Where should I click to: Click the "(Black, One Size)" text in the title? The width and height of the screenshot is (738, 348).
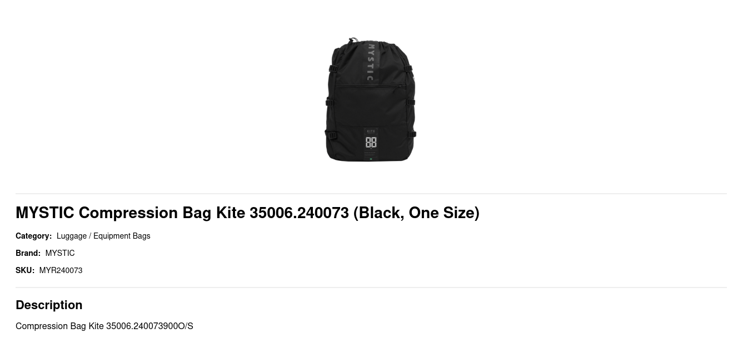point(416,213)
